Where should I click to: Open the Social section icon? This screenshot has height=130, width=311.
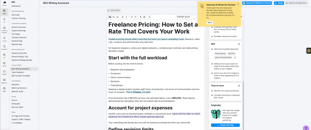pyautogui.click(x=4, y=73)
